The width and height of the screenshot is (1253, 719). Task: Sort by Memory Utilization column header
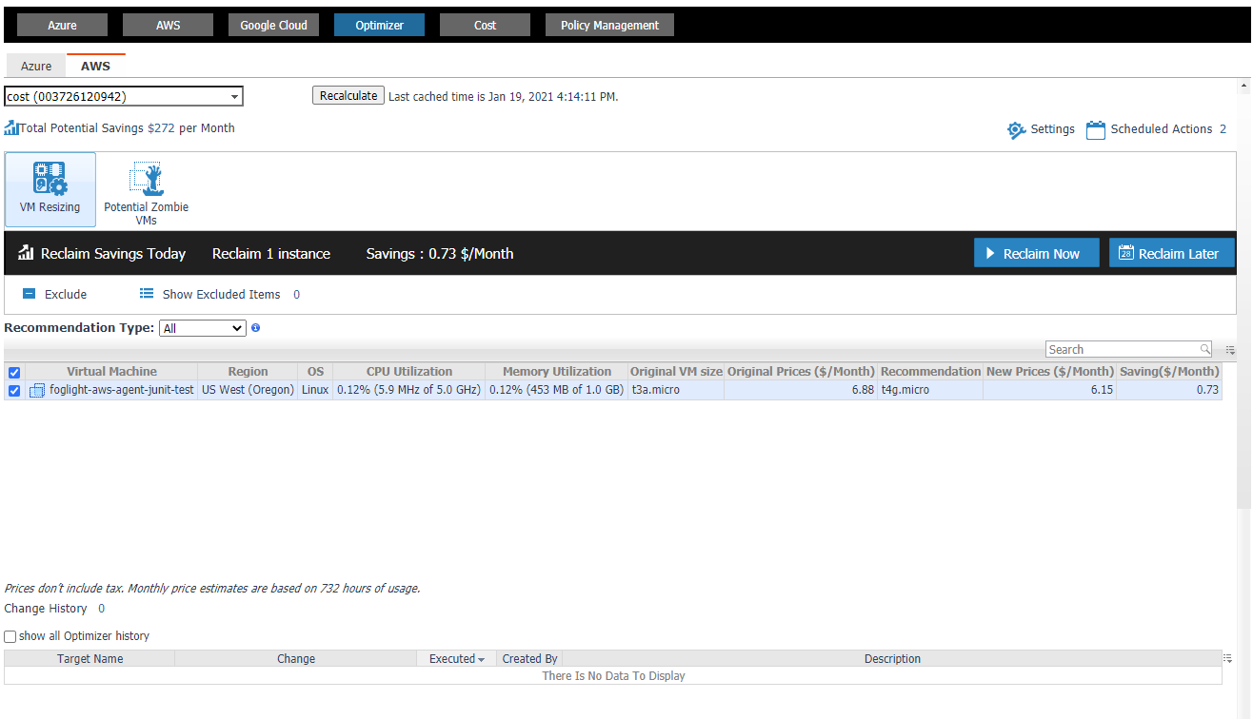(557, 371)
